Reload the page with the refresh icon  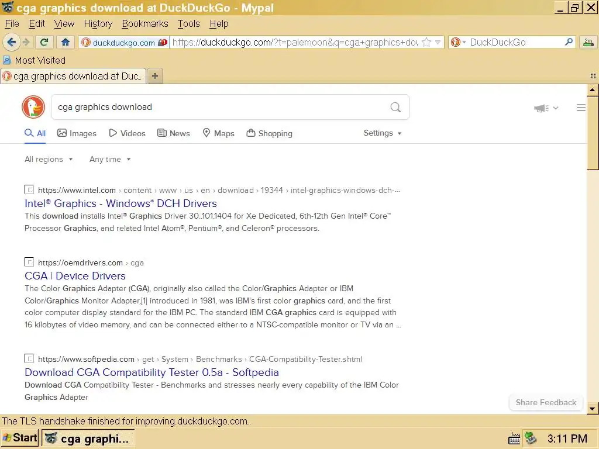pos(44,42)
